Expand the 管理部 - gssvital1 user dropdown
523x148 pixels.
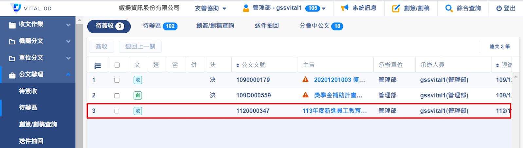(284, 8)
